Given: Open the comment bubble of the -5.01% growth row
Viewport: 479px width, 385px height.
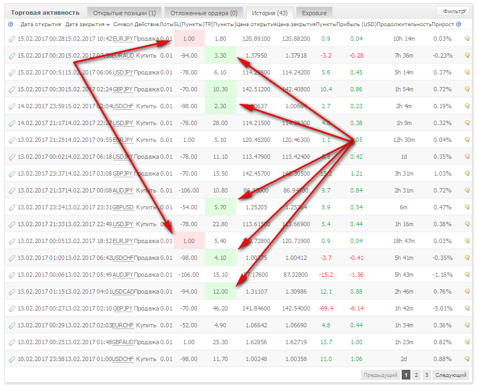Looking at the screenshot, I should tap(467, 308).
